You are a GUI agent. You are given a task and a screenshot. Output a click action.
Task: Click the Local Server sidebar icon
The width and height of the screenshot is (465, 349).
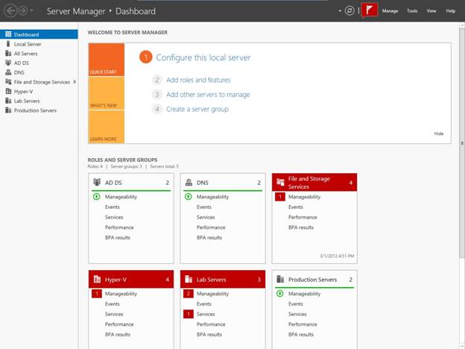click(8, 44)
